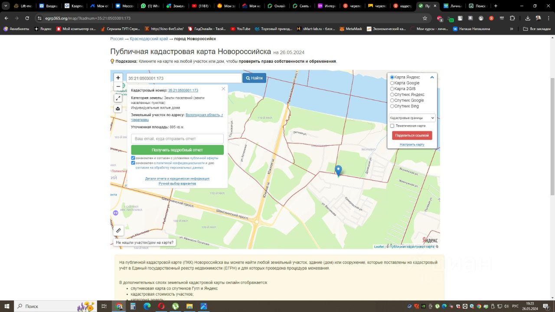Open the browser downloads icon
The height and width of the screenshot is (312, 555).
tap(528, 18)
